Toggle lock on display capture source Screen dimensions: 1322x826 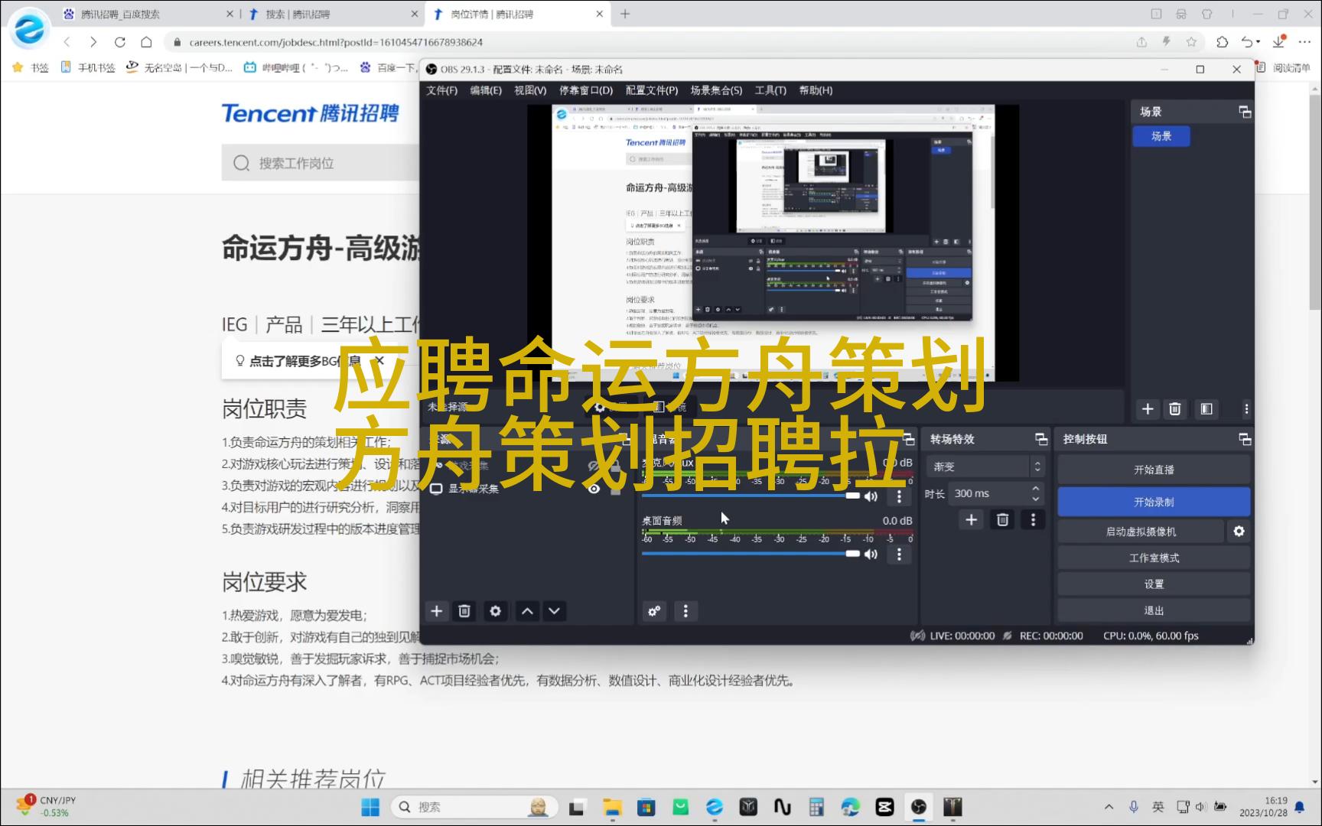pyautogui.click(x=616, y=489)
